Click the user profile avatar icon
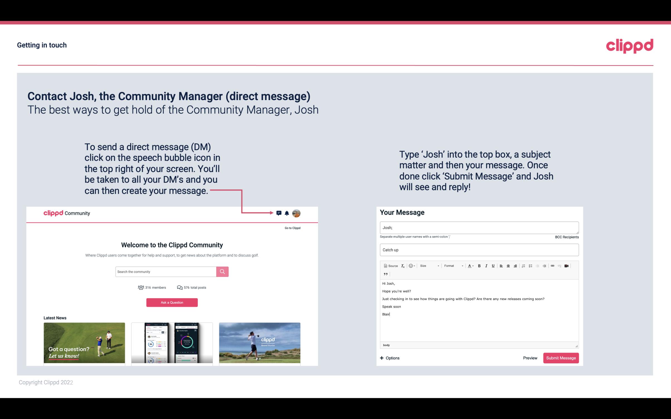Screen dimensions: 671x419 point(296,213)
